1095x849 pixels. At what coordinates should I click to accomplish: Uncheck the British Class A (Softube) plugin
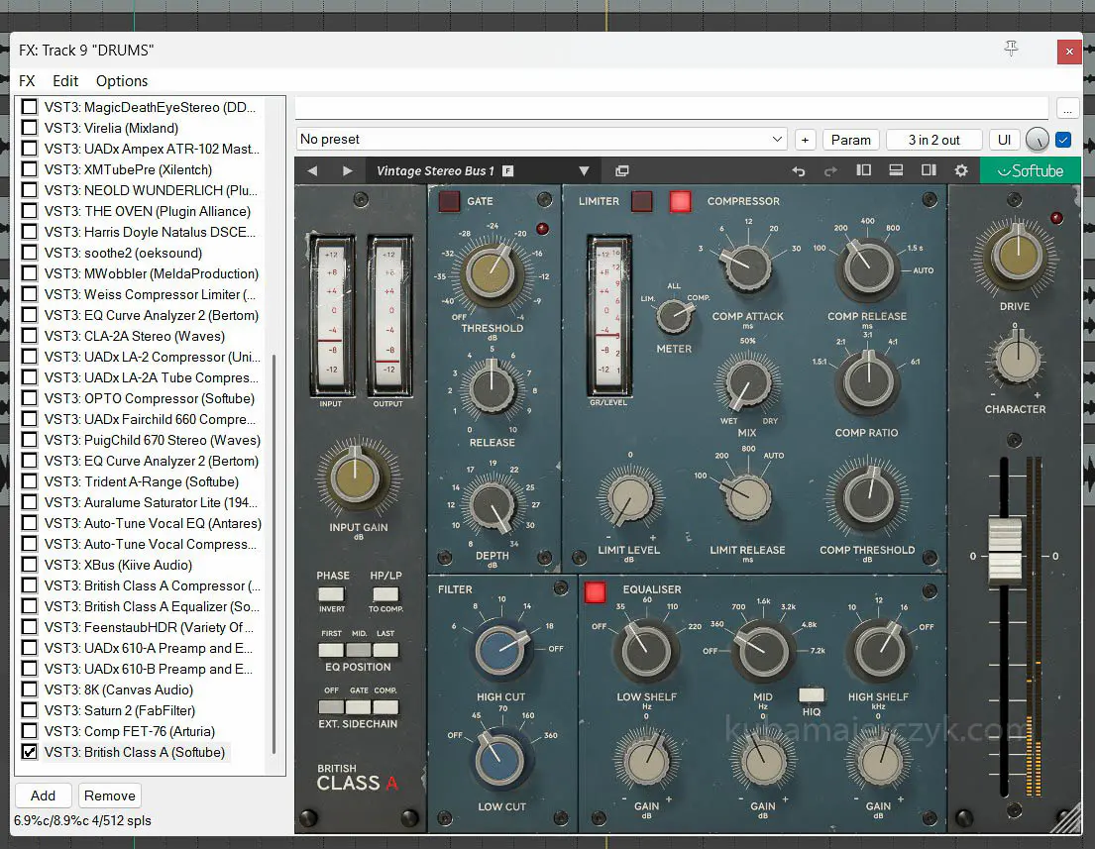(x=30, y=752)
